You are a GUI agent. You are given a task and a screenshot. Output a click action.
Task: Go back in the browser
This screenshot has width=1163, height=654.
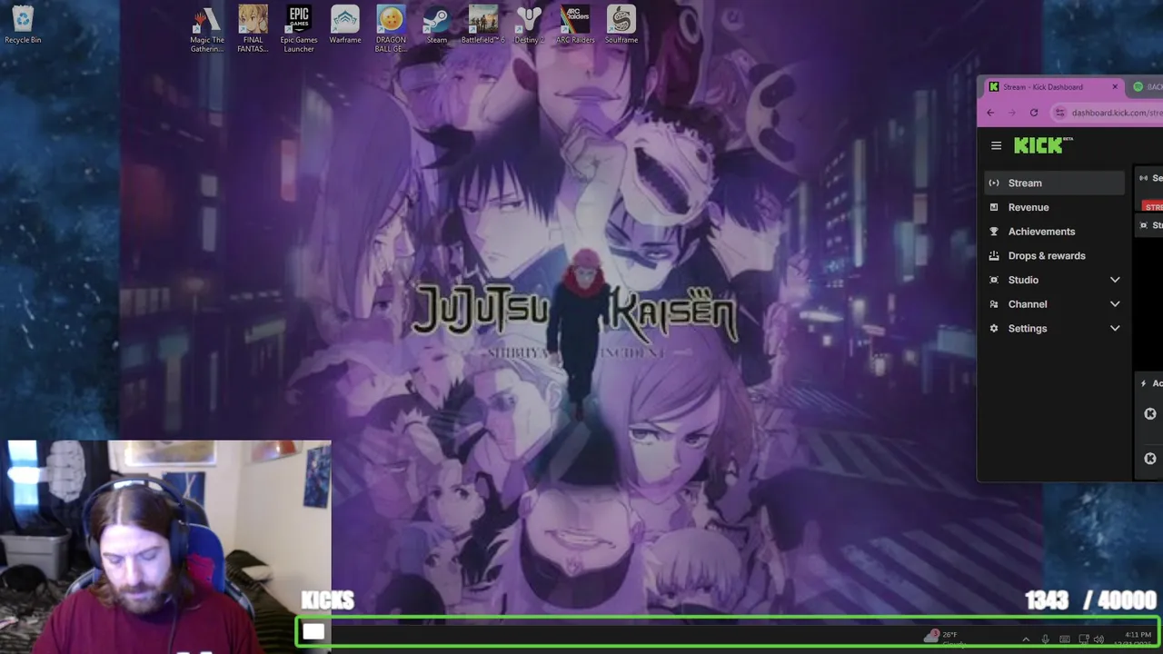991,113
